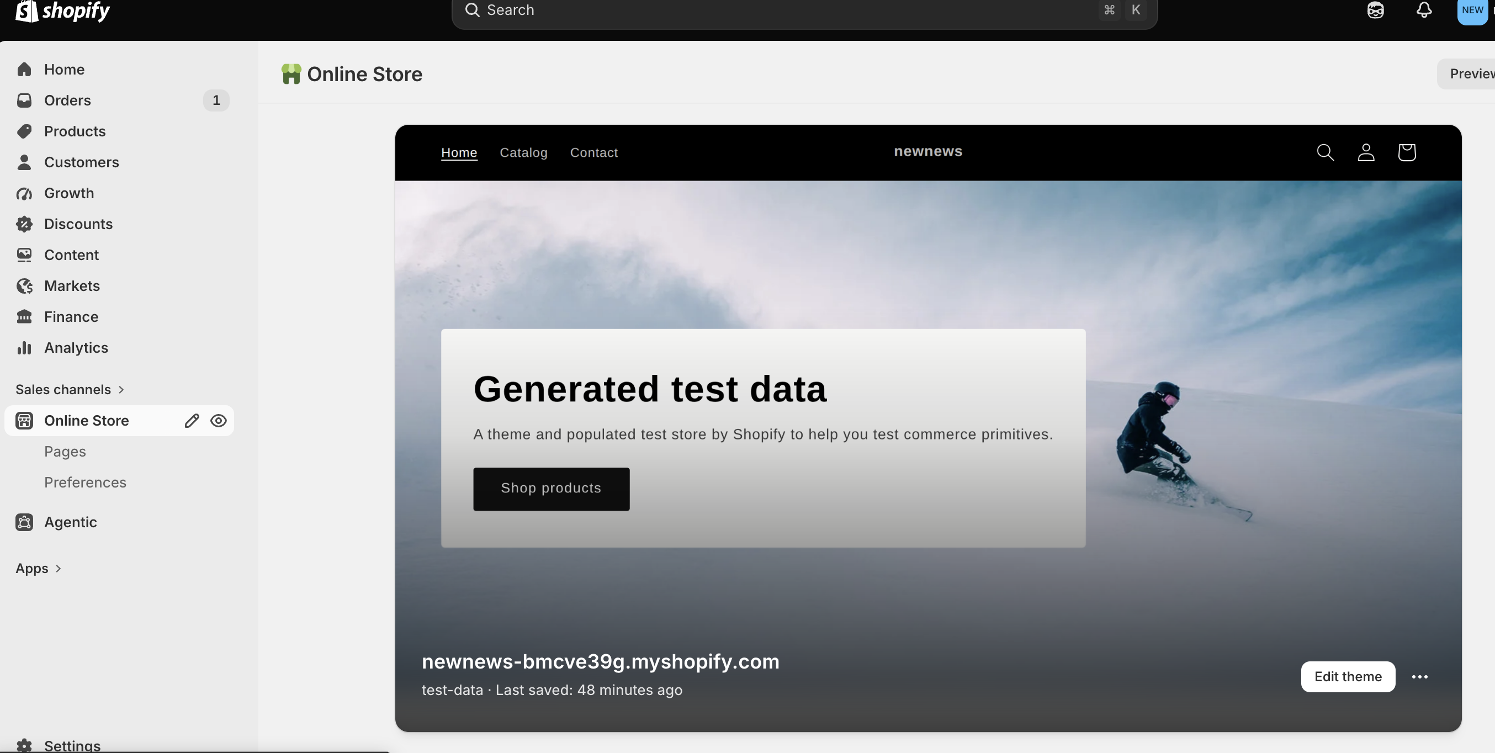Click the Agentic icon in sidebar
Viewport: 1495px width, 753px height.
[24, 522]
